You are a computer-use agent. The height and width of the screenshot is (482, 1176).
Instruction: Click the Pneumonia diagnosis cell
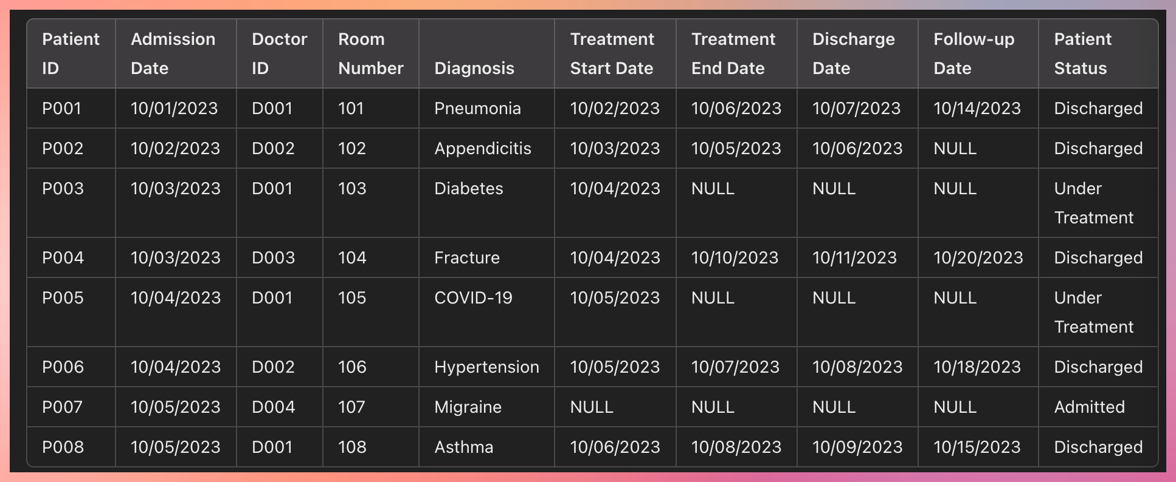click(x=477, y=108)
